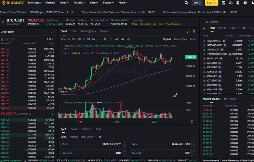Select the Market order type

pos(73,137)
